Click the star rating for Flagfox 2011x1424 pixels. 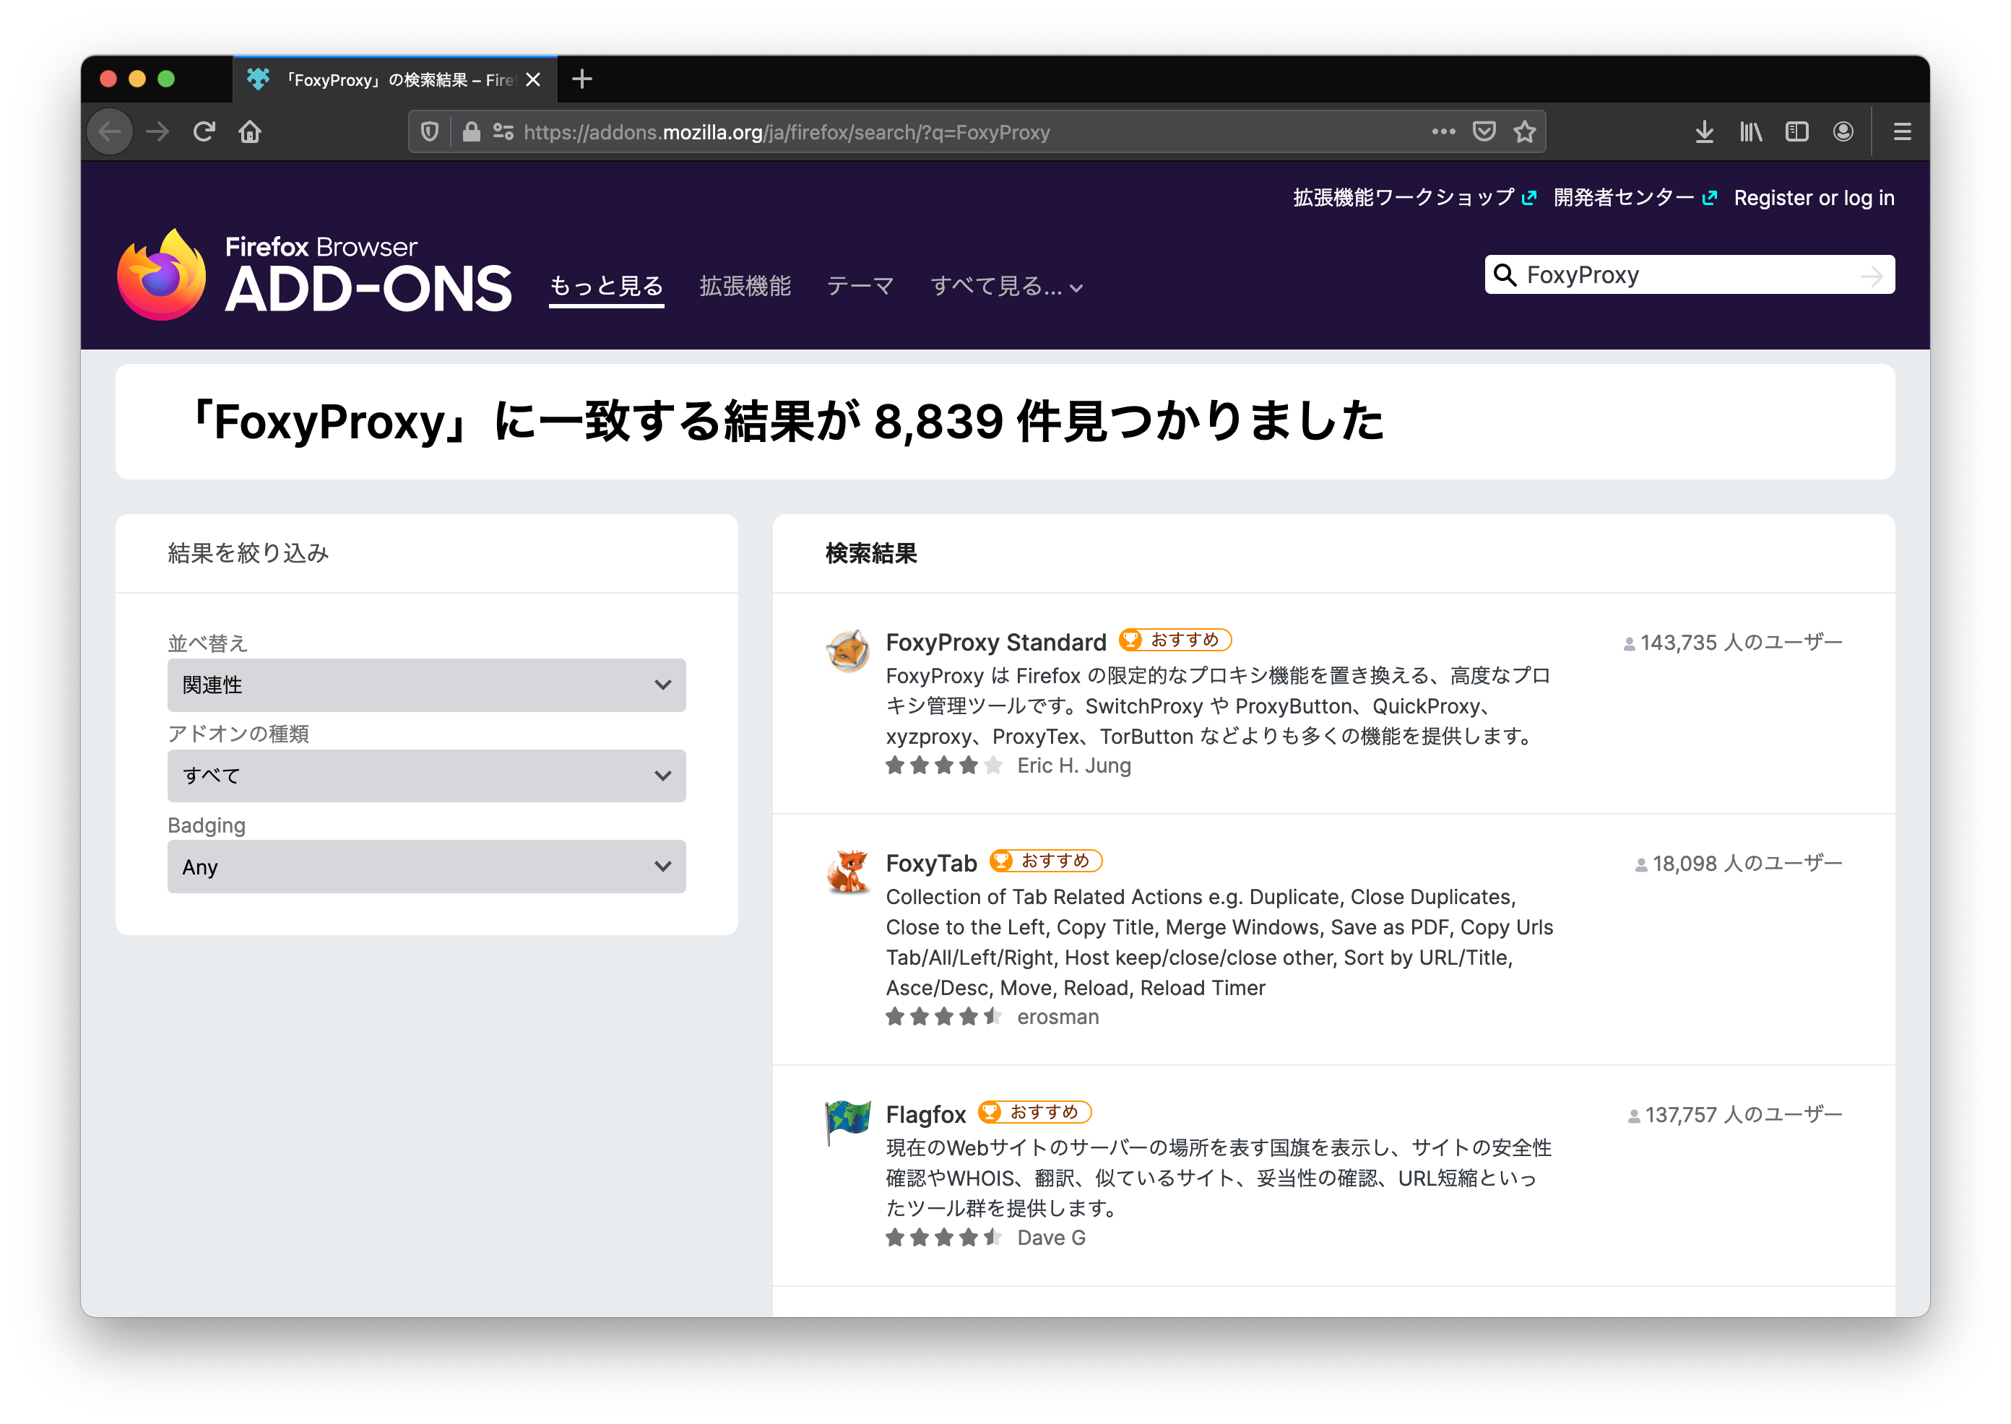(945, 1238)
